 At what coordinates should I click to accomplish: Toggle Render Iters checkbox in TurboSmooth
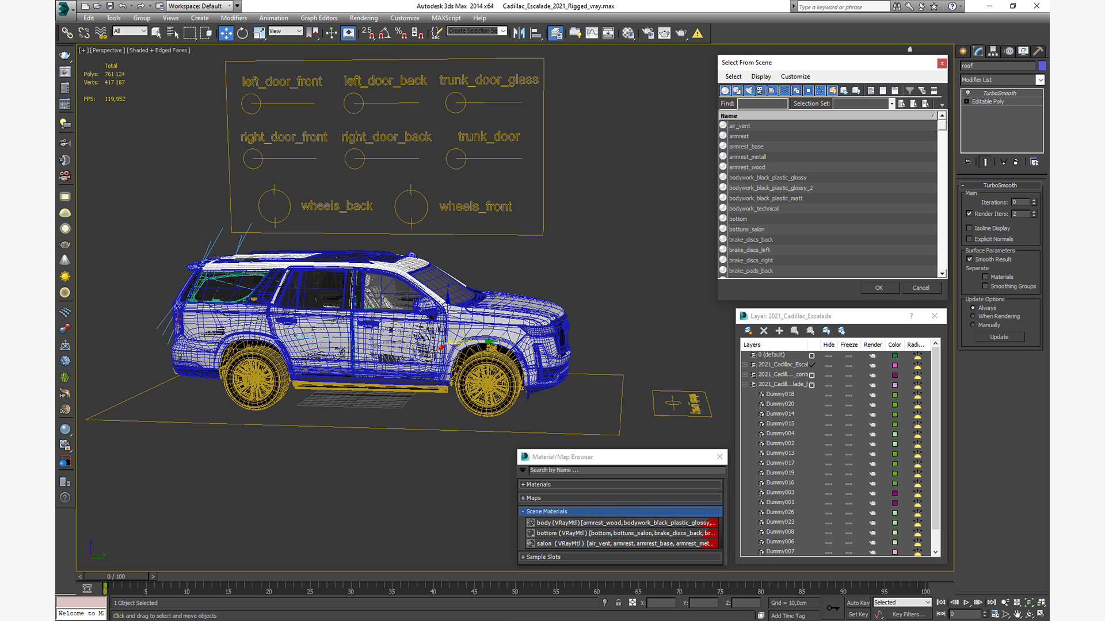pyautogui.click(x=969, y=214)
